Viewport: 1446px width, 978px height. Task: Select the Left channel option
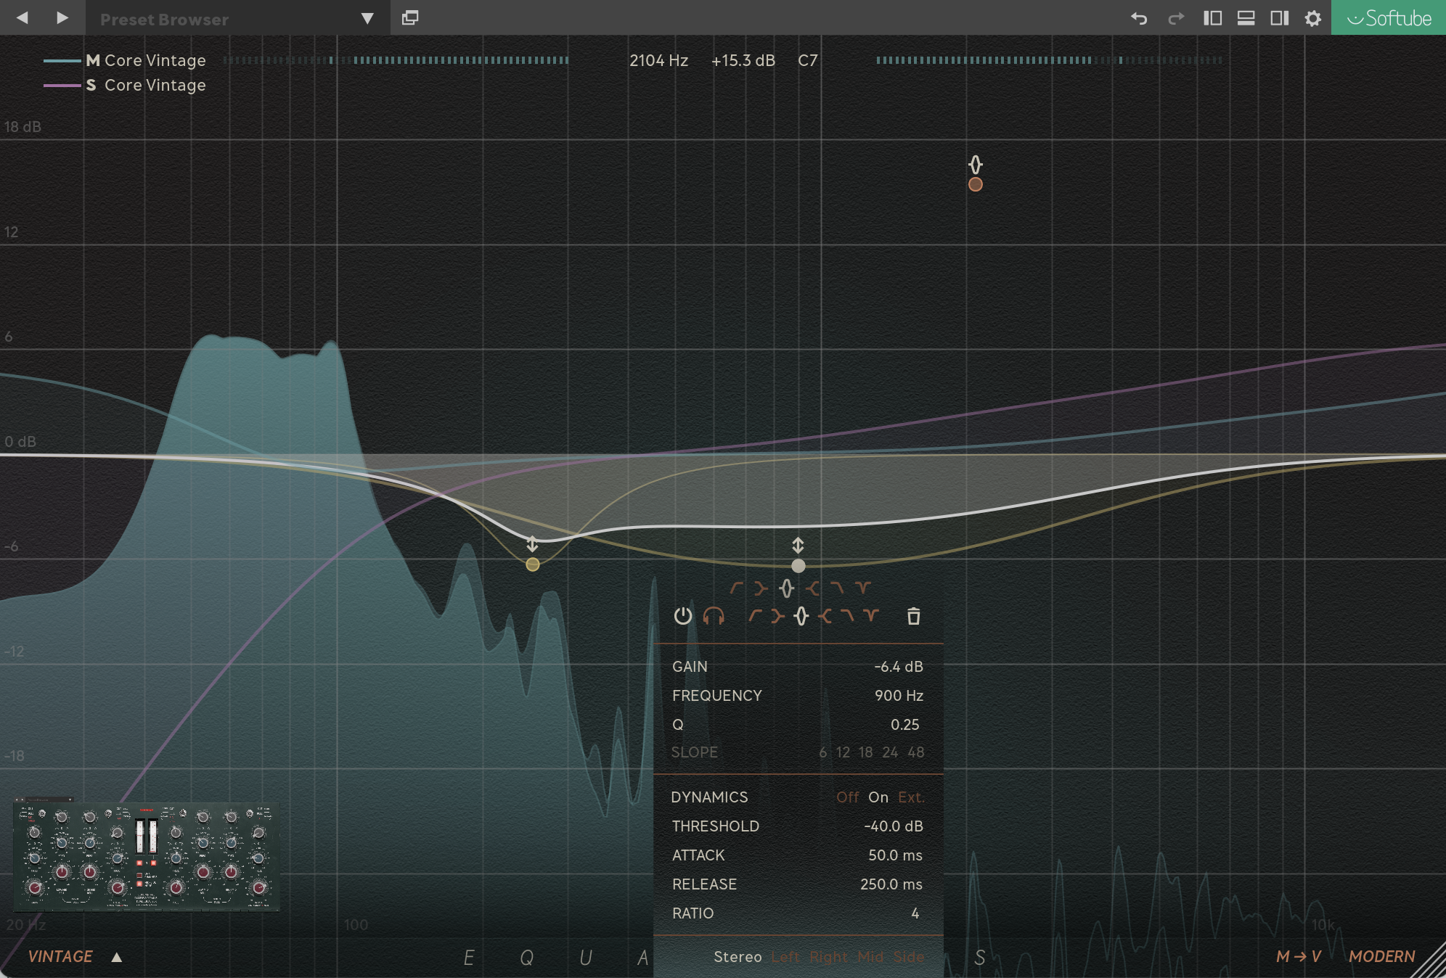(x=787, y=957)
